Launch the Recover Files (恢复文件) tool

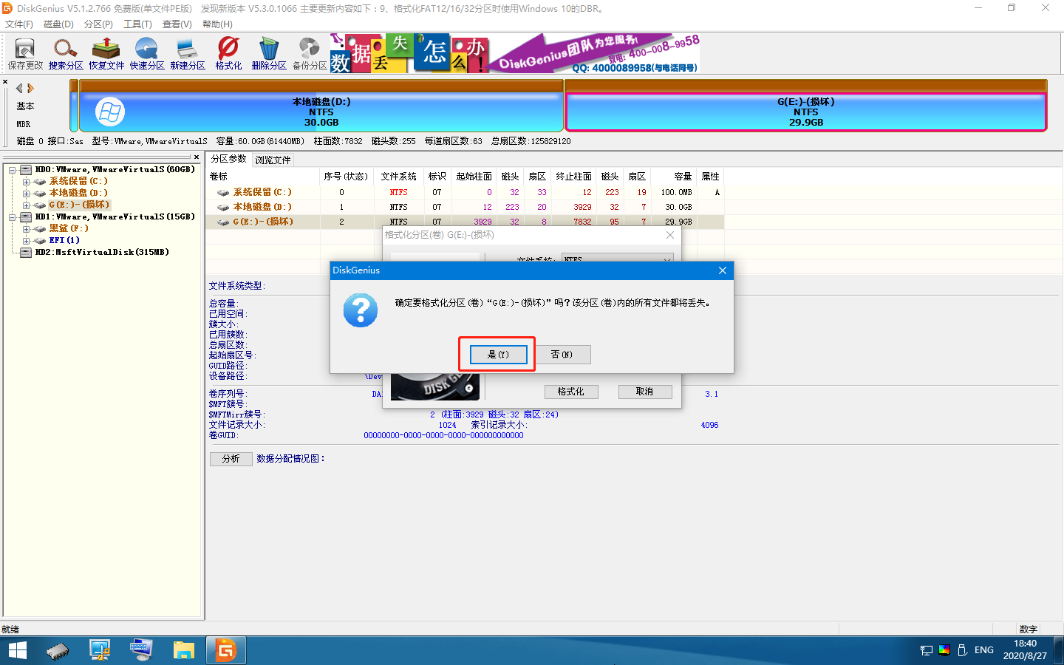click(x=106, y=54)
